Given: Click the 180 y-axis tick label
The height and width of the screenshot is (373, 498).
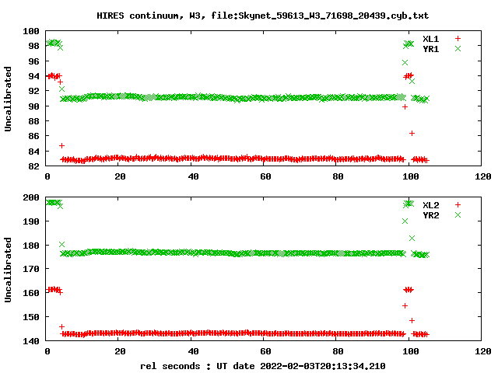Looking at the screenshot, I should (31, 246).
